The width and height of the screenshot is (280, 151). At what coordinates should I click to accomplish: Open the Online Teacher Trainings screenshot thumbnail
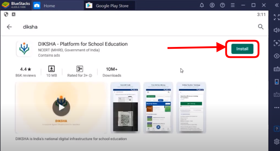(x=191, y=108)
